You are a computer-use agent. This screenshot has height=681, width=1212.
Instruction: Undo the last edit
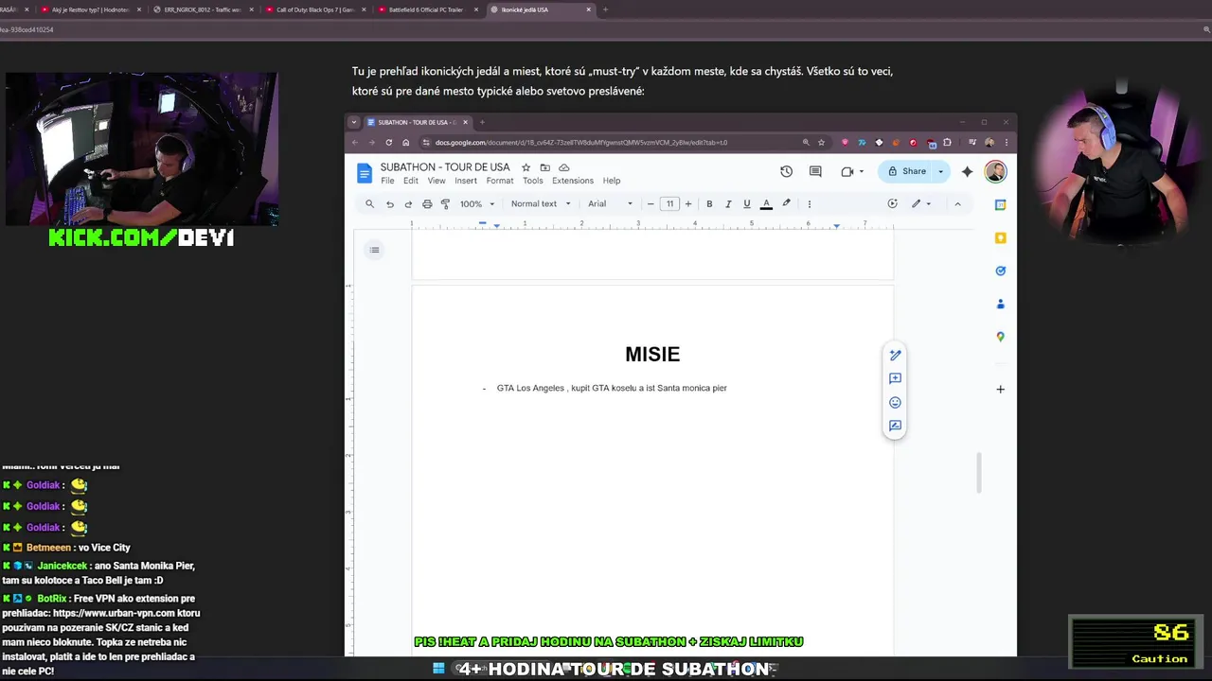pos(389,203)
